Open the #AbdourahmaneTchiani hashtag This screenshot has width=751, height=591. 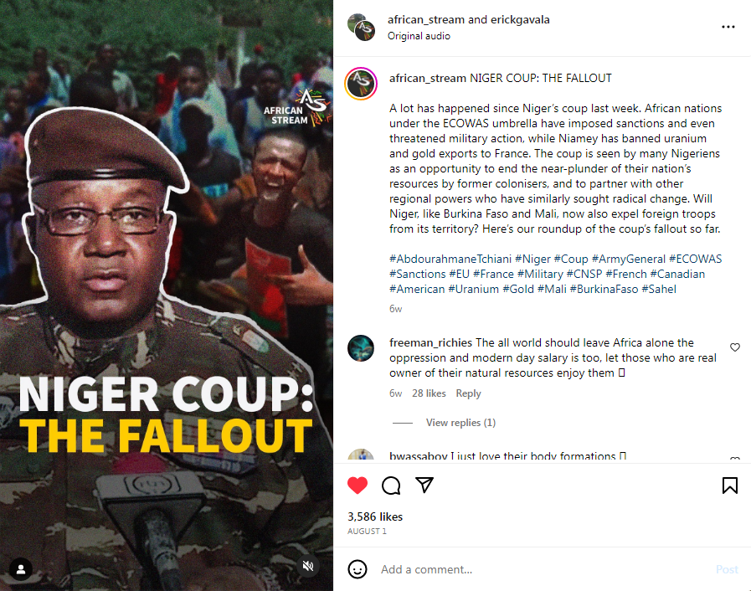click(450, 260)
